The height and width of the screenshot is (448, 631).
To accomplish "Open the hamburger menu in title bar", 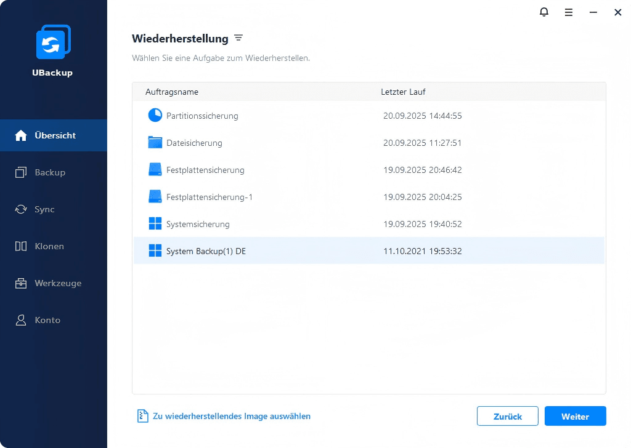I will 568,12.
